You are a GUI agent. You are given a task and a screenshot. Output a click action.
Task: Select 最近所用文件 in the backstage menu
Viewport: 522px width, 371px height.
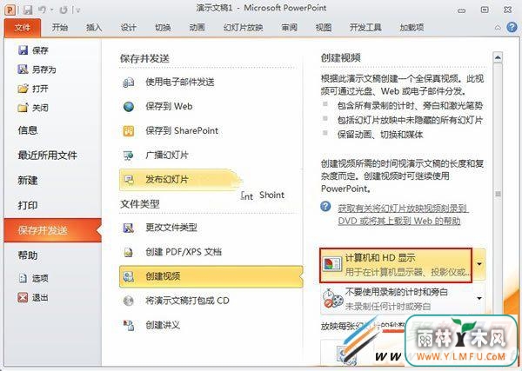point(47,155)
